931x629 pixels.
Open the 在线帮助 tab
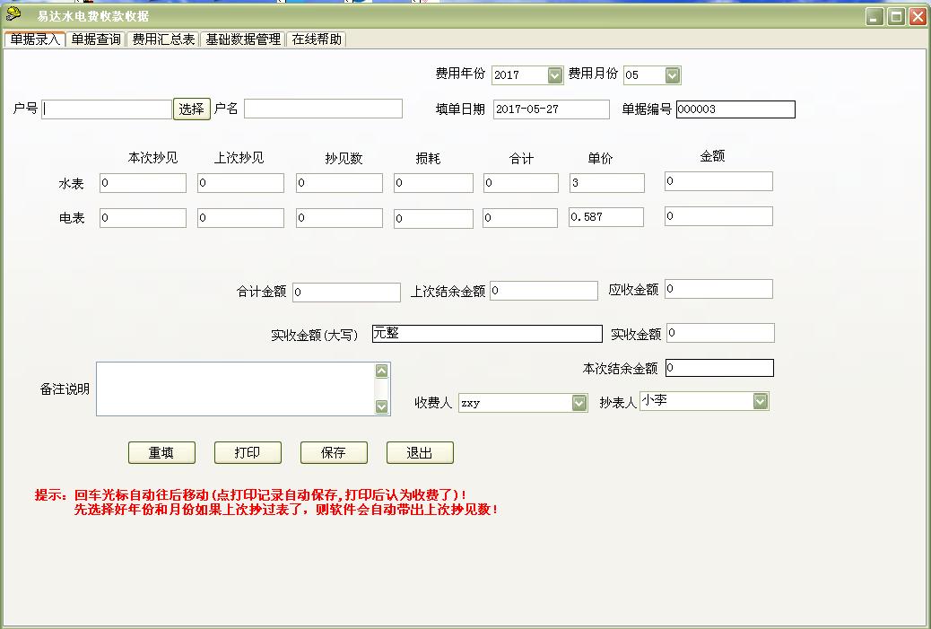coord(316,39)
